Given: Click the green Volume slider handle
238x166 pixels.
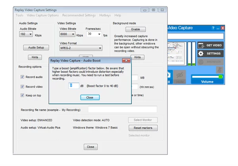Looking at the screenshot, I should [x=220, y=77].
